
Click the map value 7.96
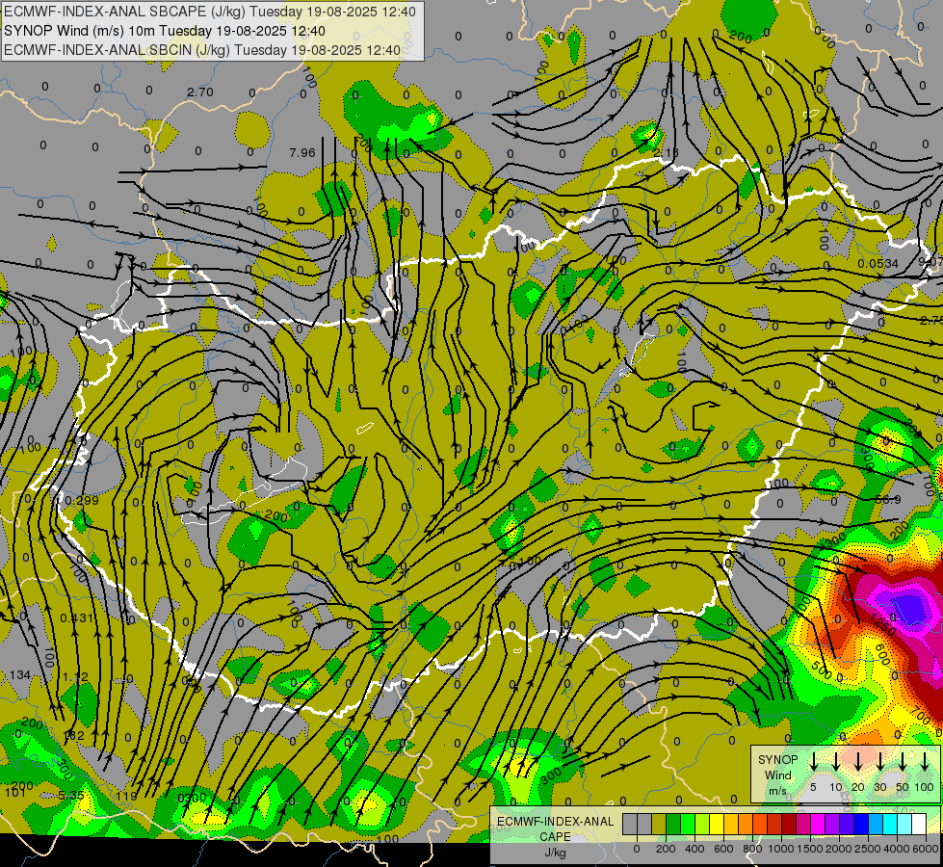tap(301, 153)
